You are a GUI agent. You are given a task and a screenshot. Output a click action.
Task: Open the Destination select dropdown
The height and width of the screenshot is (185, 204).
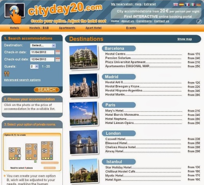click(x=43, y=46)
